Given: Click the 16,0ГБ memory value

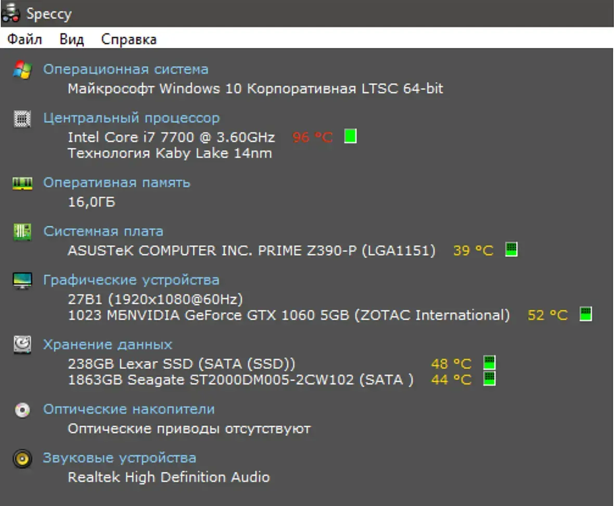Looking at the screenshot, I should click(92, 202).
